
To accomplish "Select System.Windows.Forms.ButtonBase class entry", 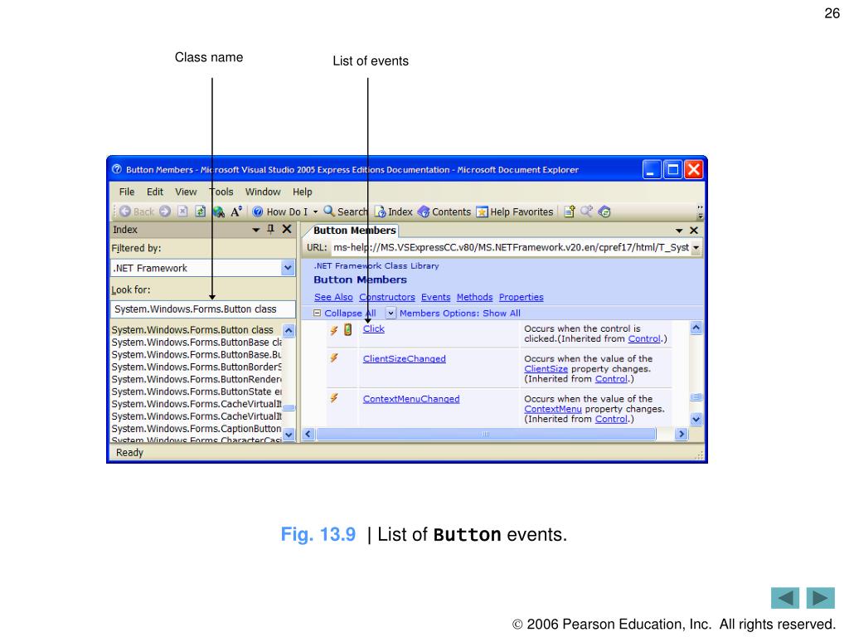I will point(196,343).
